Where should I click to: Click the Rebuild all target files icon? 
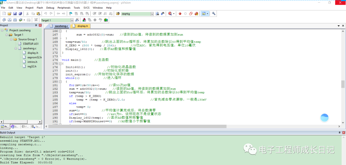pos(15,20)
